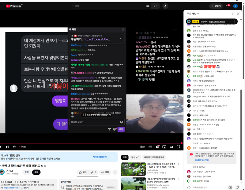Click the page's vertical scrollbar
The height and width of the screenshot is (190, 245).
click(243, 42)
